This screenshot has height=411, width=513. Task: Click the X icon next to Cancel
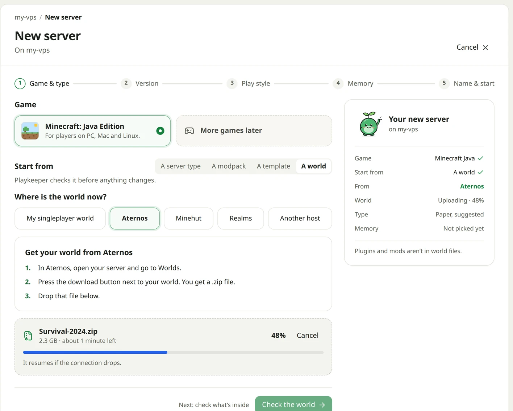[485, 47]
